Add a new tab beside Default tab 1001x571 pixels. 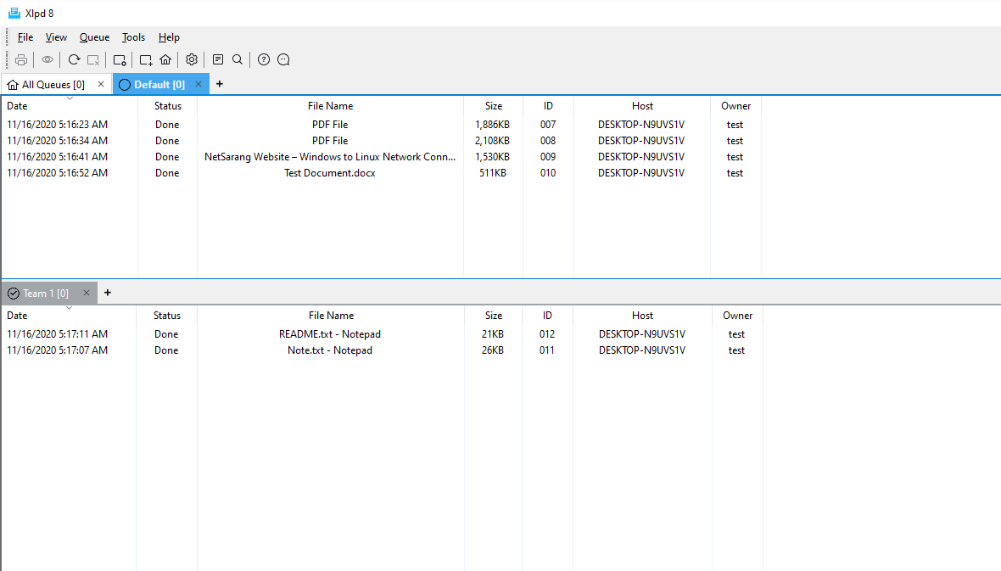click(x=220, y=84)
